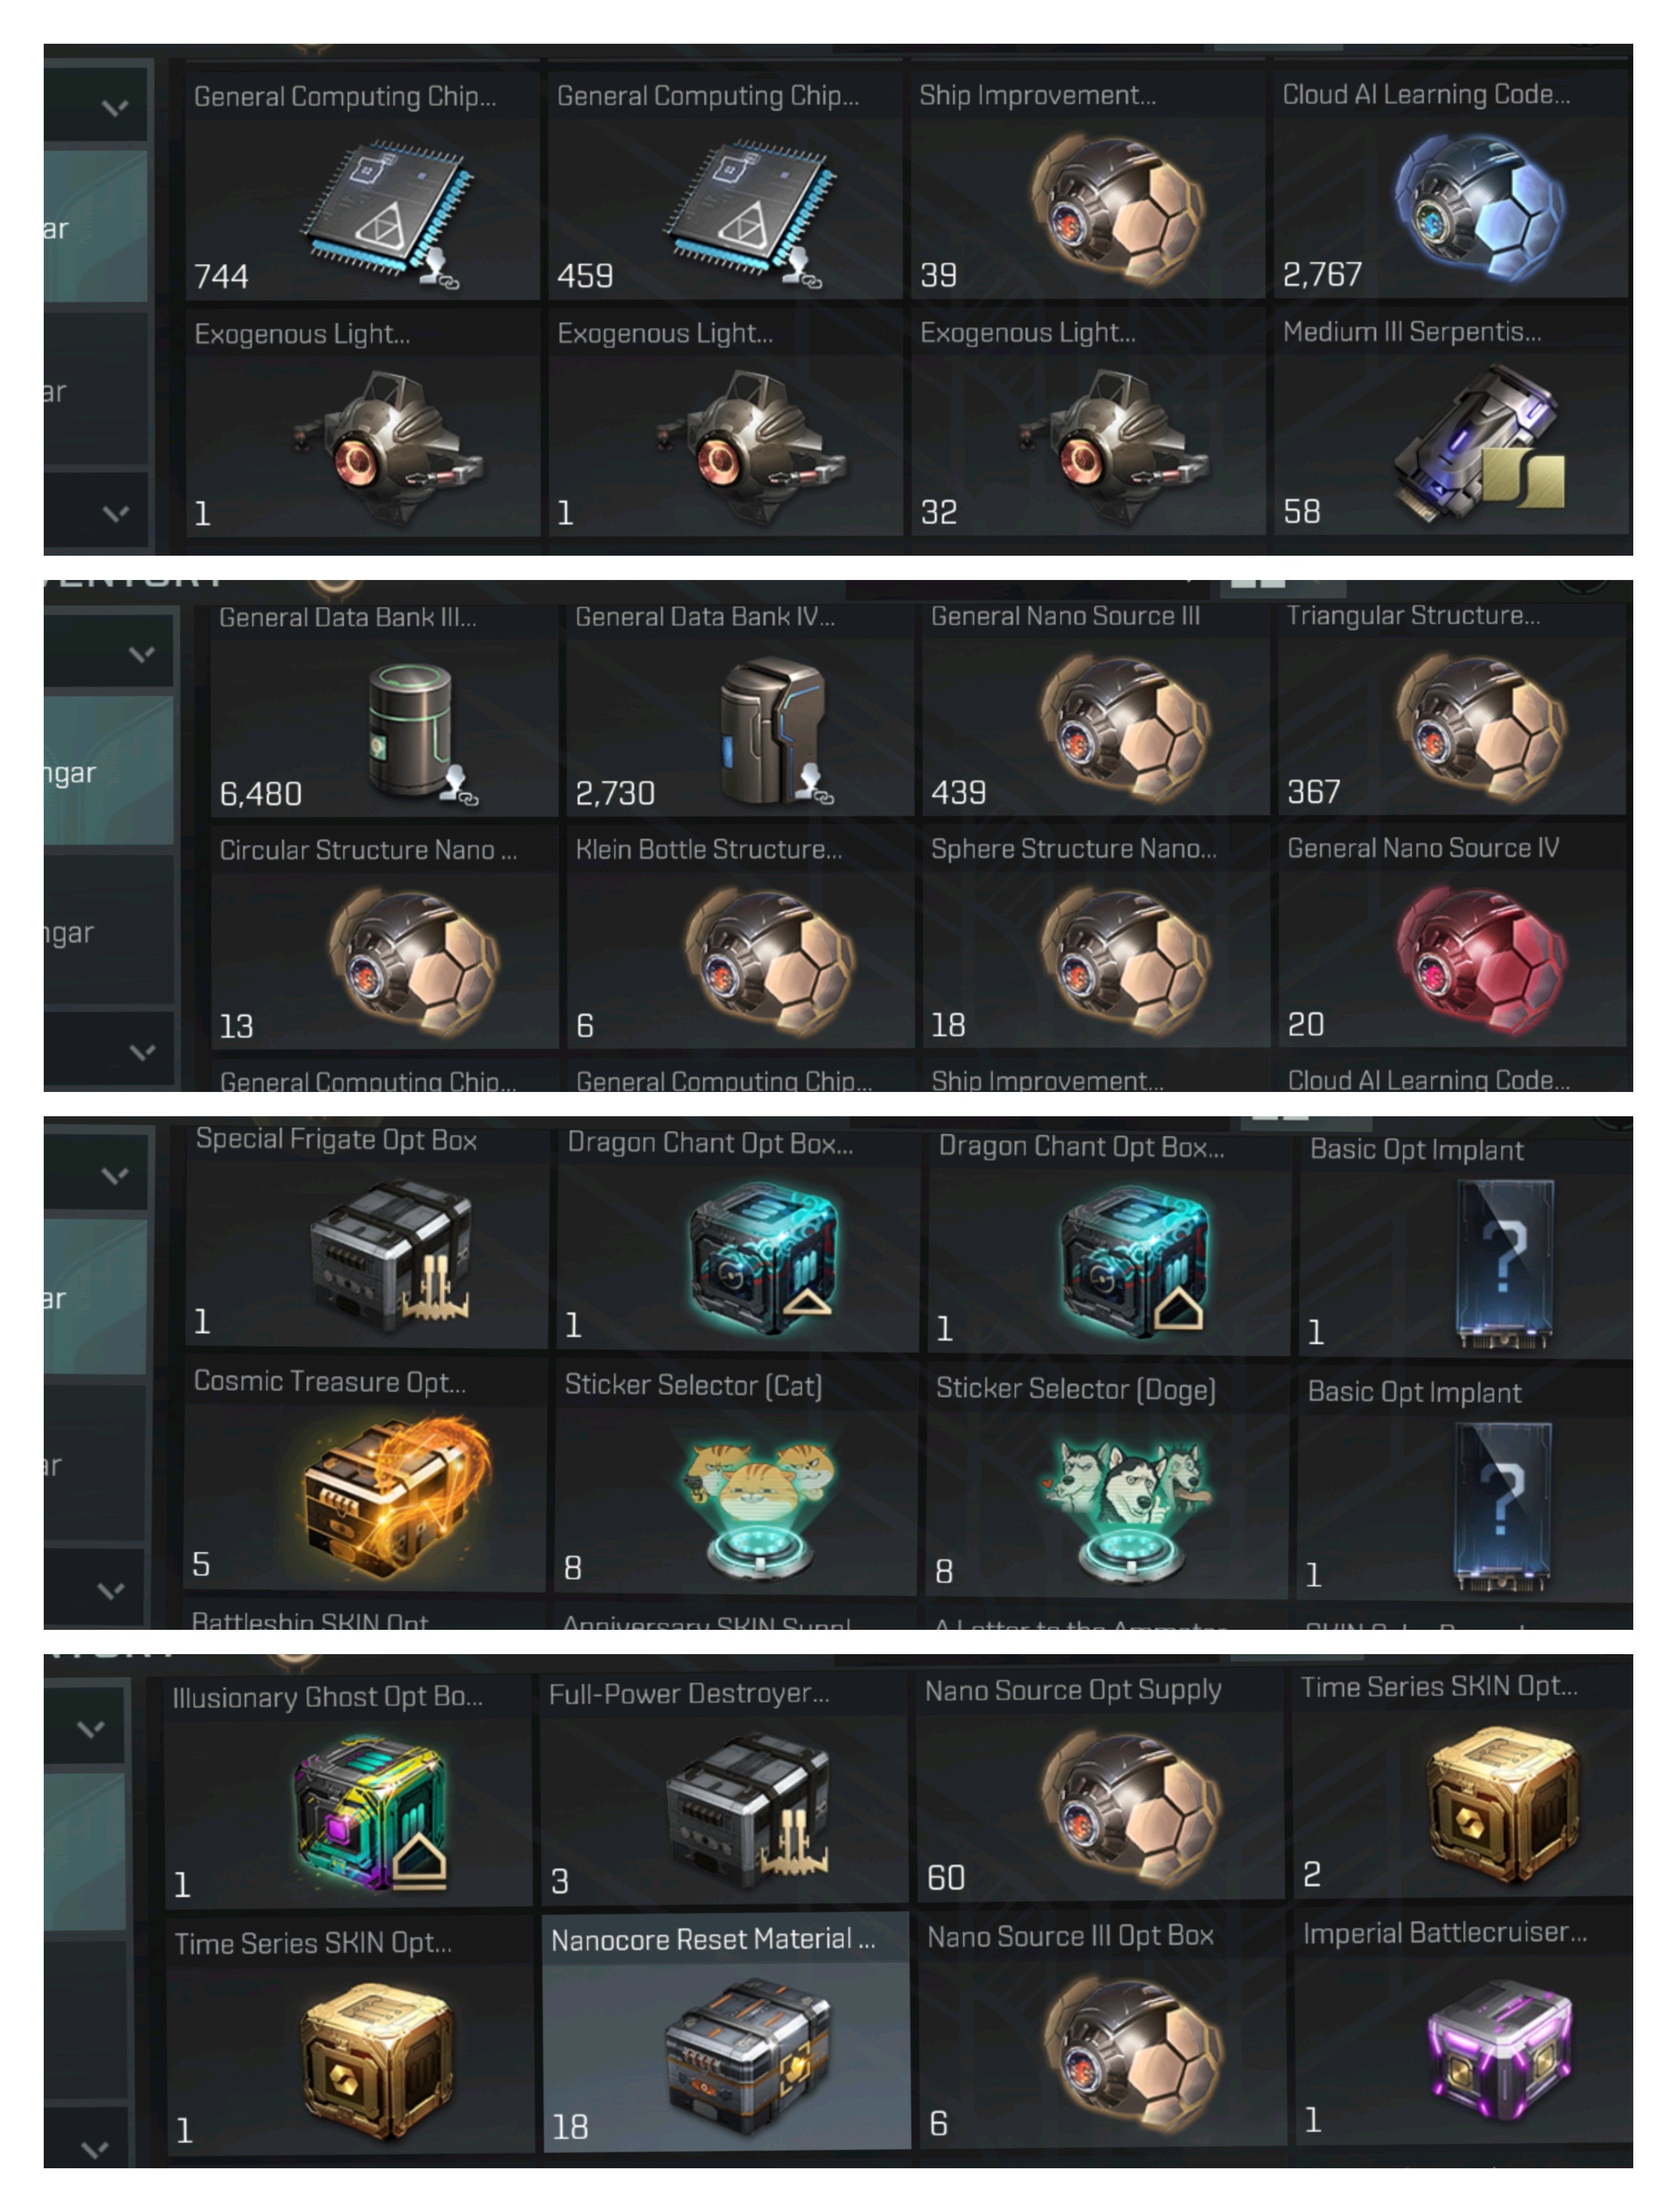This screenshot has height=2212, width=1677.
Task: Click the Nanocore Reset Material crate
Action: click(x=726, y=2032)
